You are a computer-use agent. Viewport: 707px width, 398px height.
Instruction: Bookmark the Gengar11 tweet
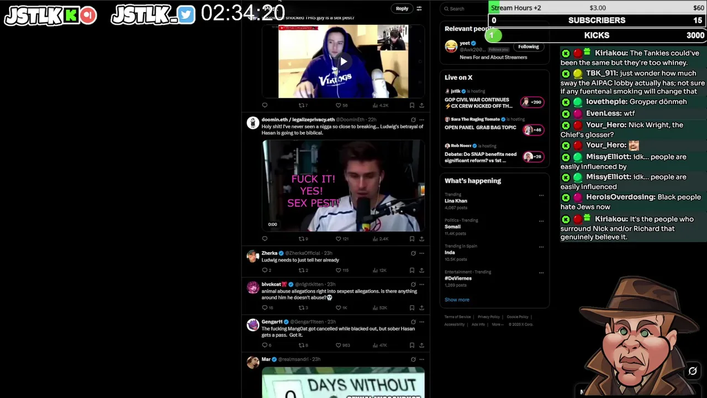(x=411, y=345)
